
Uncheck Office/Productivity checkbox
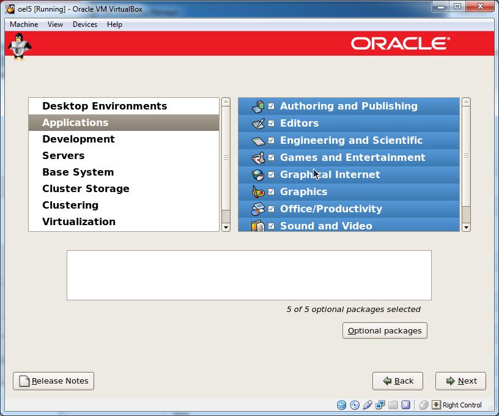click(x=271, y=209)
